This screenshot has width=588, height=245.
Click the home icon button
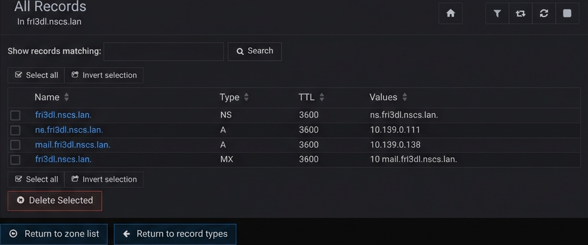coord(450,13)
